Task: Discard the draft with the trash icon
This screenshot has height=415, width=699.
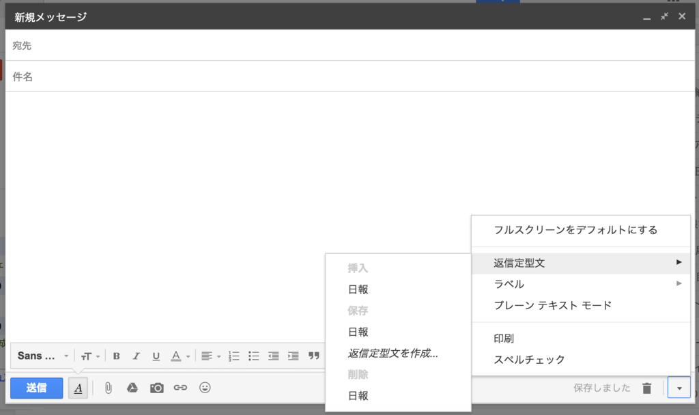Action: 646,388
